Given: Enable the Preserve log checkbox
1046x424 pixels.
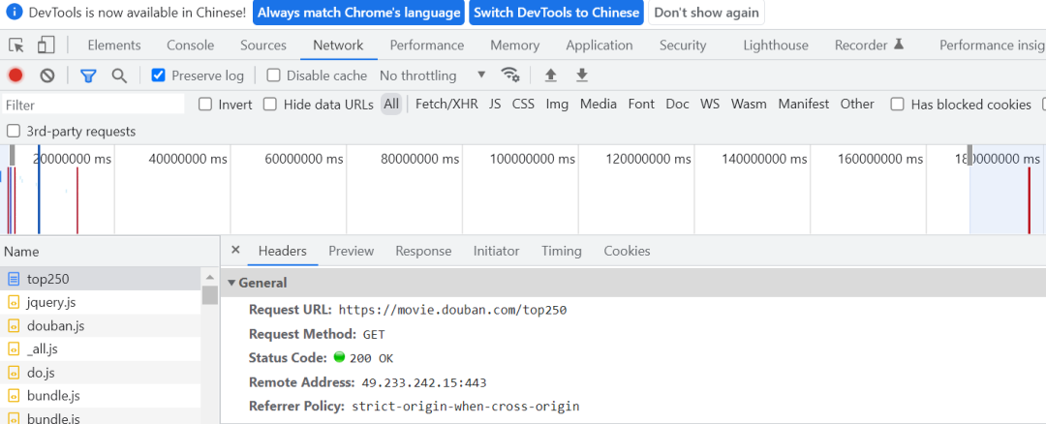Looking at the screenshot, I should tap(158, 76).
